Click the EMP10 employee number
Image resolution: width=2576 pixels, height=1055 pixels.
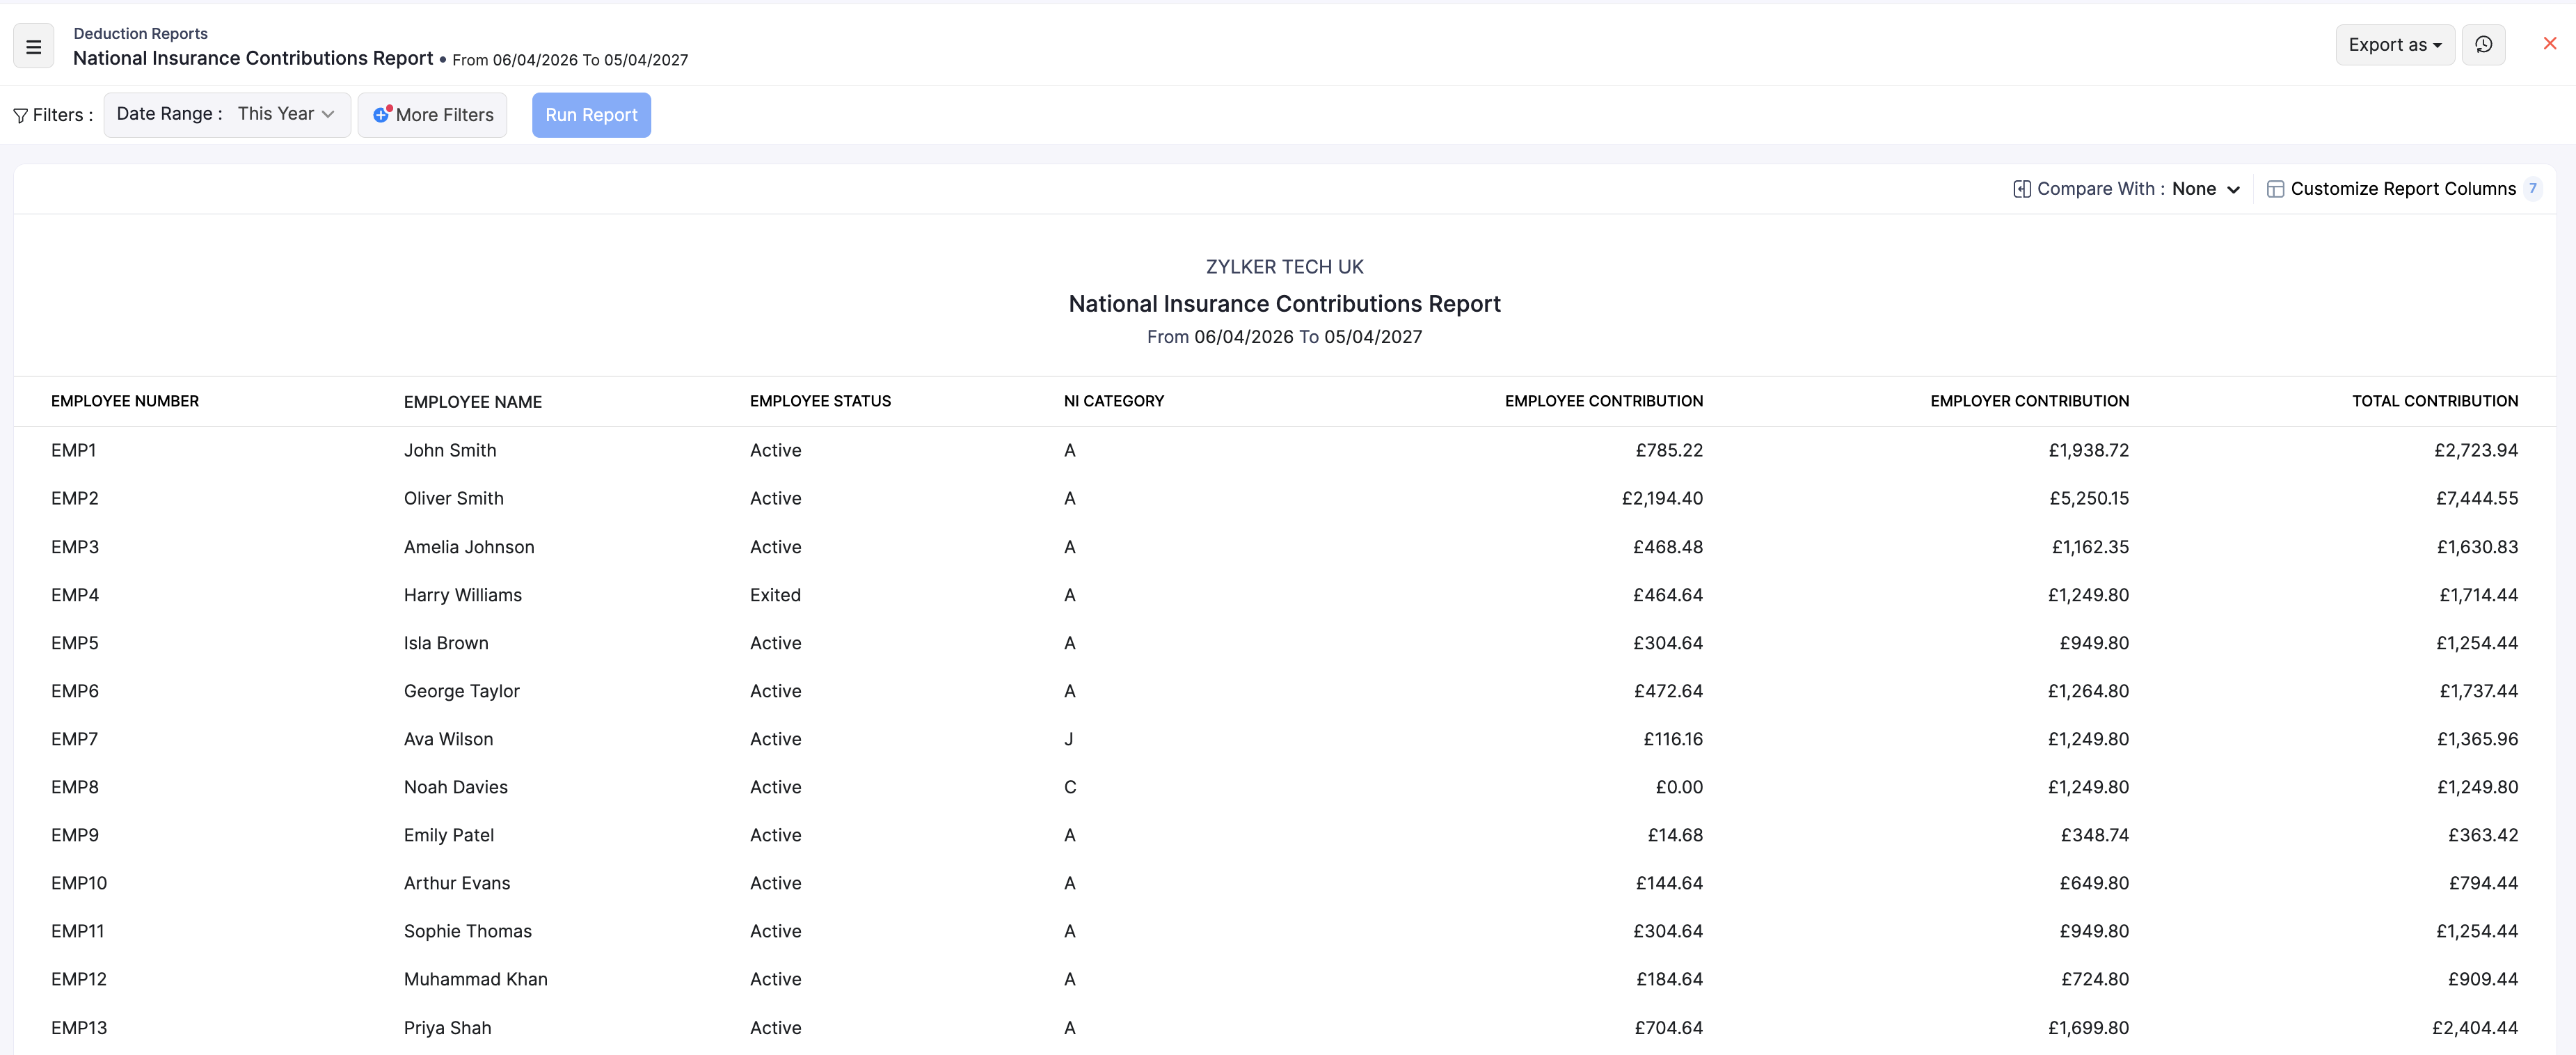tap(79, 883)
